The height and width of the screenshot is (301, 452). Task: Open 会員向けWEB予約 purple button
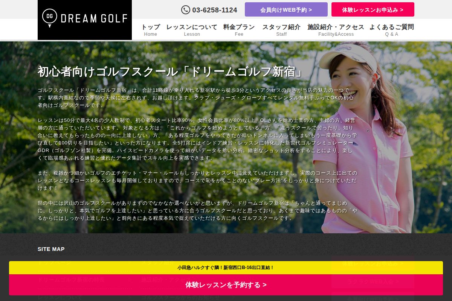(x=286, y=9)
